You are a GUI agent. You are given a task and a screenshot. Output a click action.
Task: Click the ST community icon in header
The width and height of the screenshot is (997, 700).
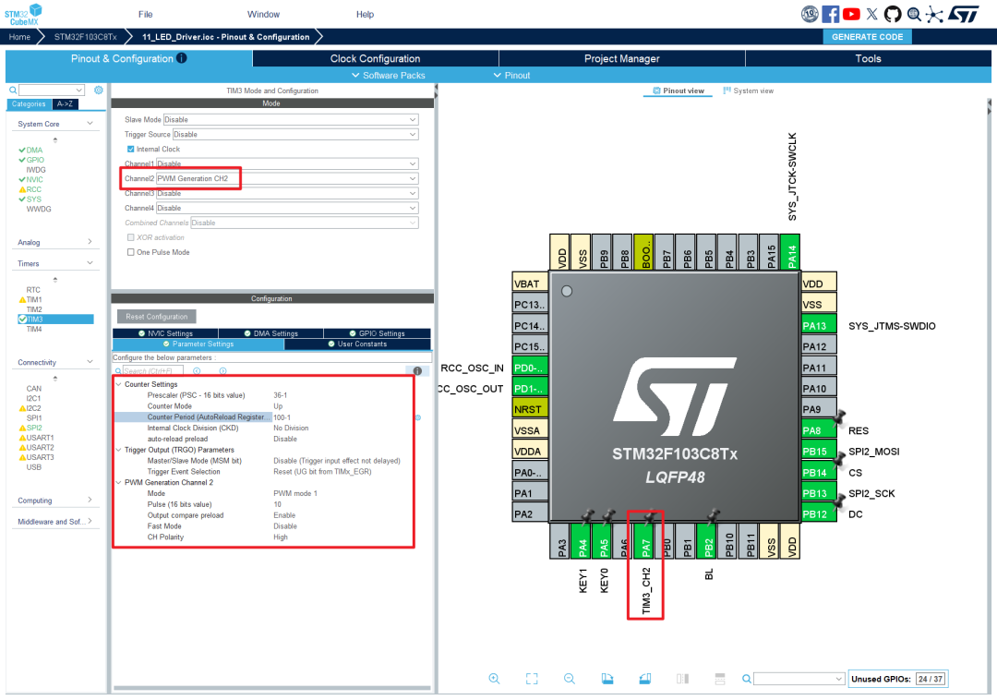(x=934, y=14)
